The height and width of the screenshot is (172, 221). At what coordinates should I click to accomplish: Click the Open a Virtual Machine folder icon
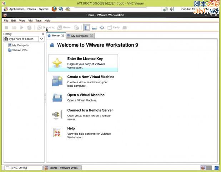(x=57, y=97)
